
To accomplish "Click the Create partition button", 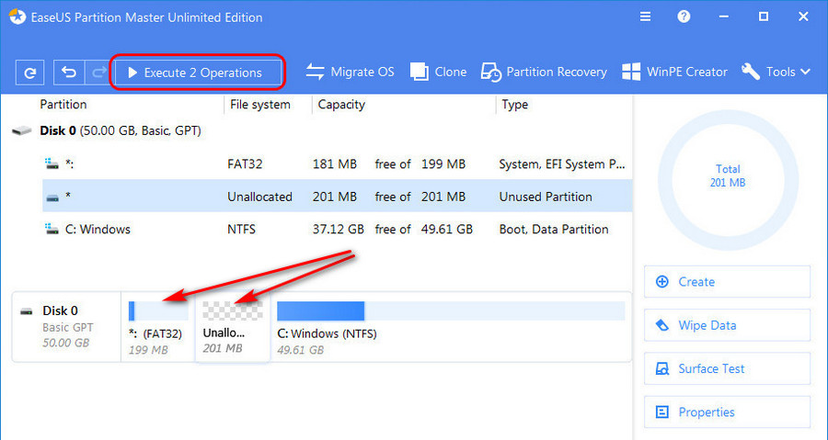I will click(727, 282).
